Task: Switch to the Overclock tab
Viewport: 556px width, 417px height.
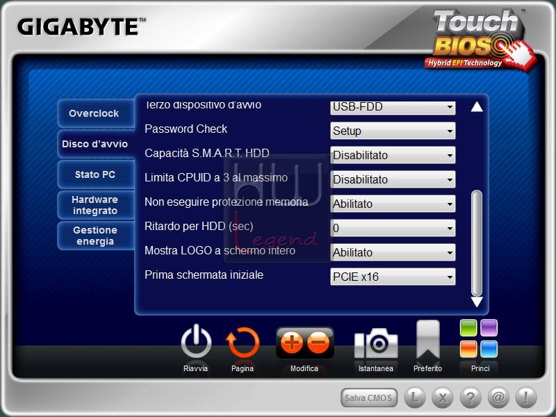Action: tap(96, 113)
